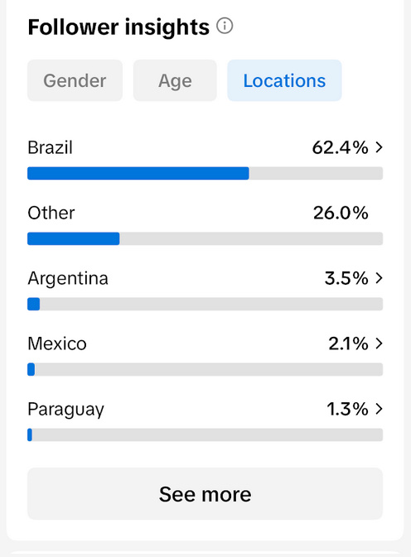Screen dimensions: 411x557
Task: Expand Mexico follower details chevron
Action: click(380, 343)
